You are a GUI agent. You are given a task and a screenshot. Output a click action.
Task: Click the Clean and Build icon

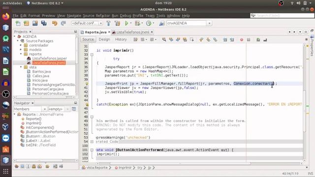coord(117,23)
